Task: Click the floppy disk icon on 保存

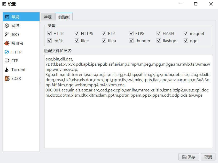Action: click(x=184, y=157)
